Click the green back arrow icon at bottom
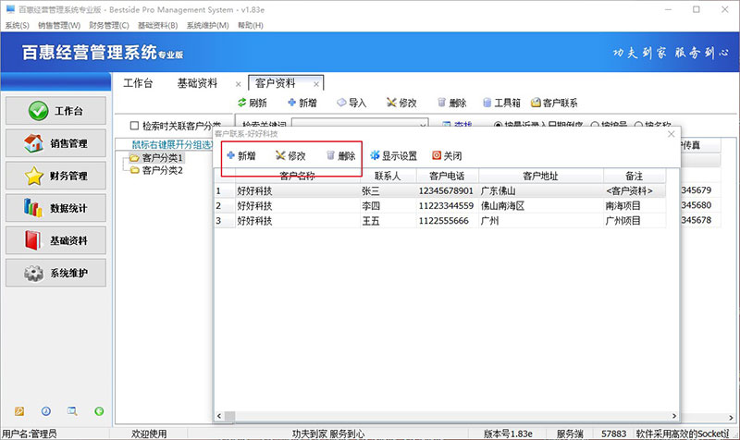 point(99,410)
